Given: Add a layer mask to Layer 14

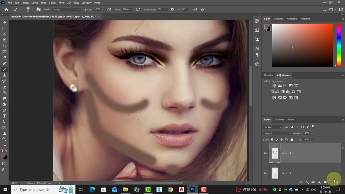Looking at the screenshot, I should (313, 182).
